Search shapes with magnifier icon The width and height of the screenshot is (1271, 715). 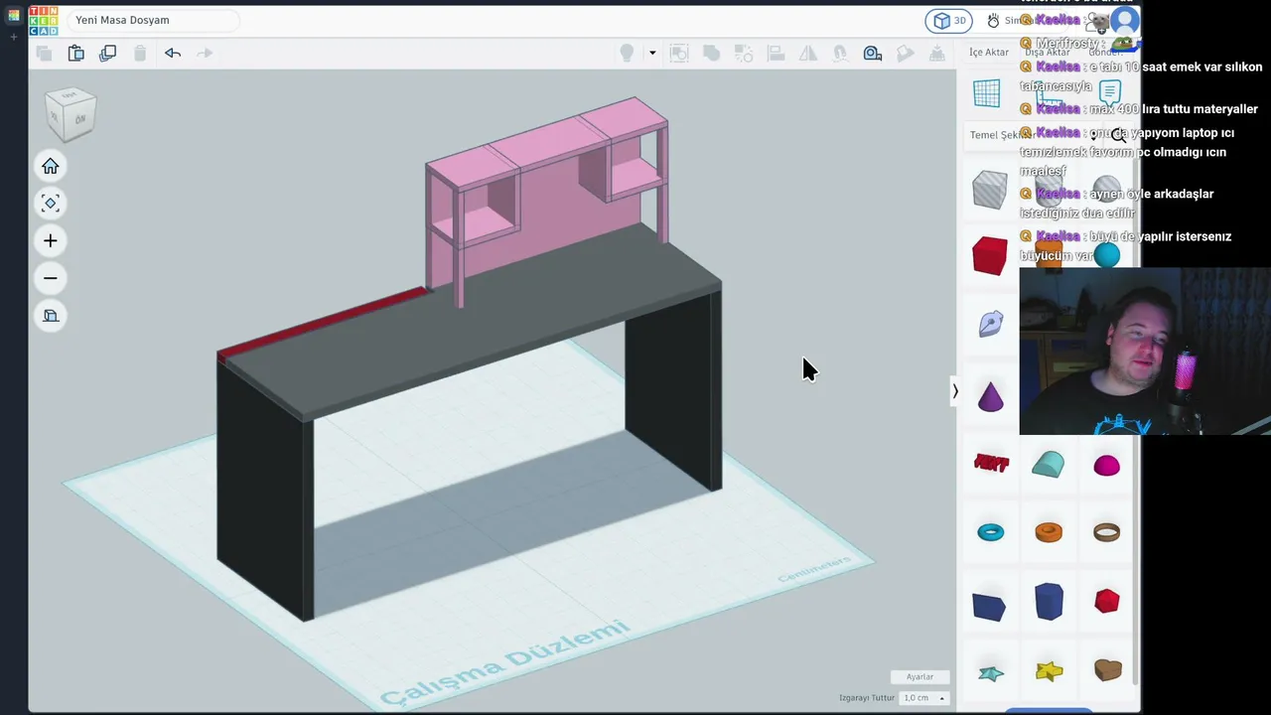(x=1119, y=135)
